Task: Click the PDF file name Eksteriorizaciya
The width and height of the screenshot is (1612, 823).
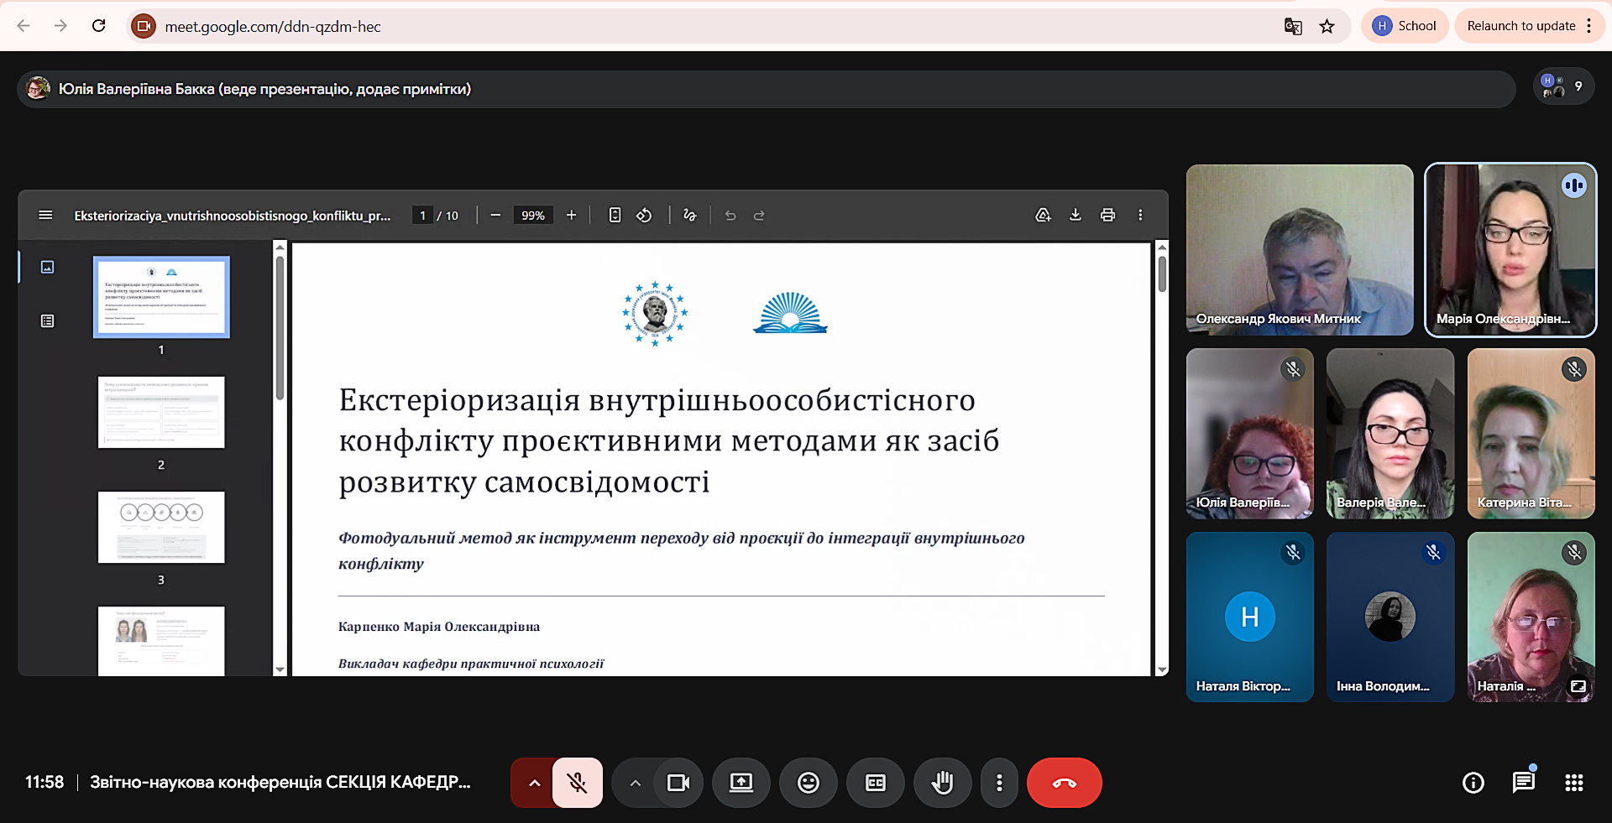Action: coord(233,216)
